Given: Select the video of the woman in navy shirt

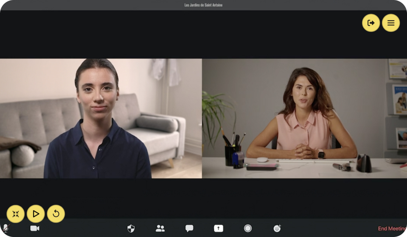Looking at the screenshot, I should point(101,118).
